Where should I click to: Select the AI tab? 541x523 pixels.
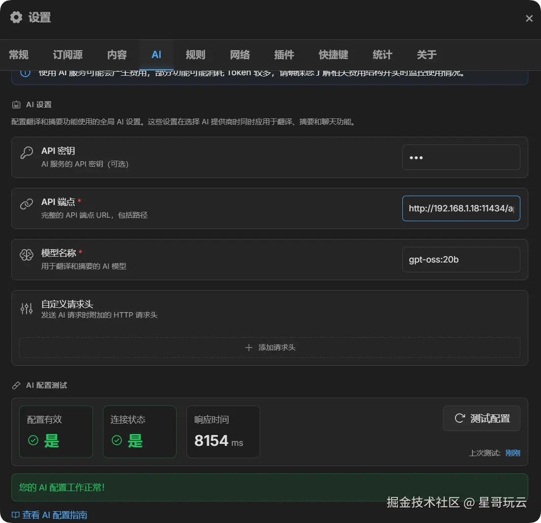click(x=156, y=55)
